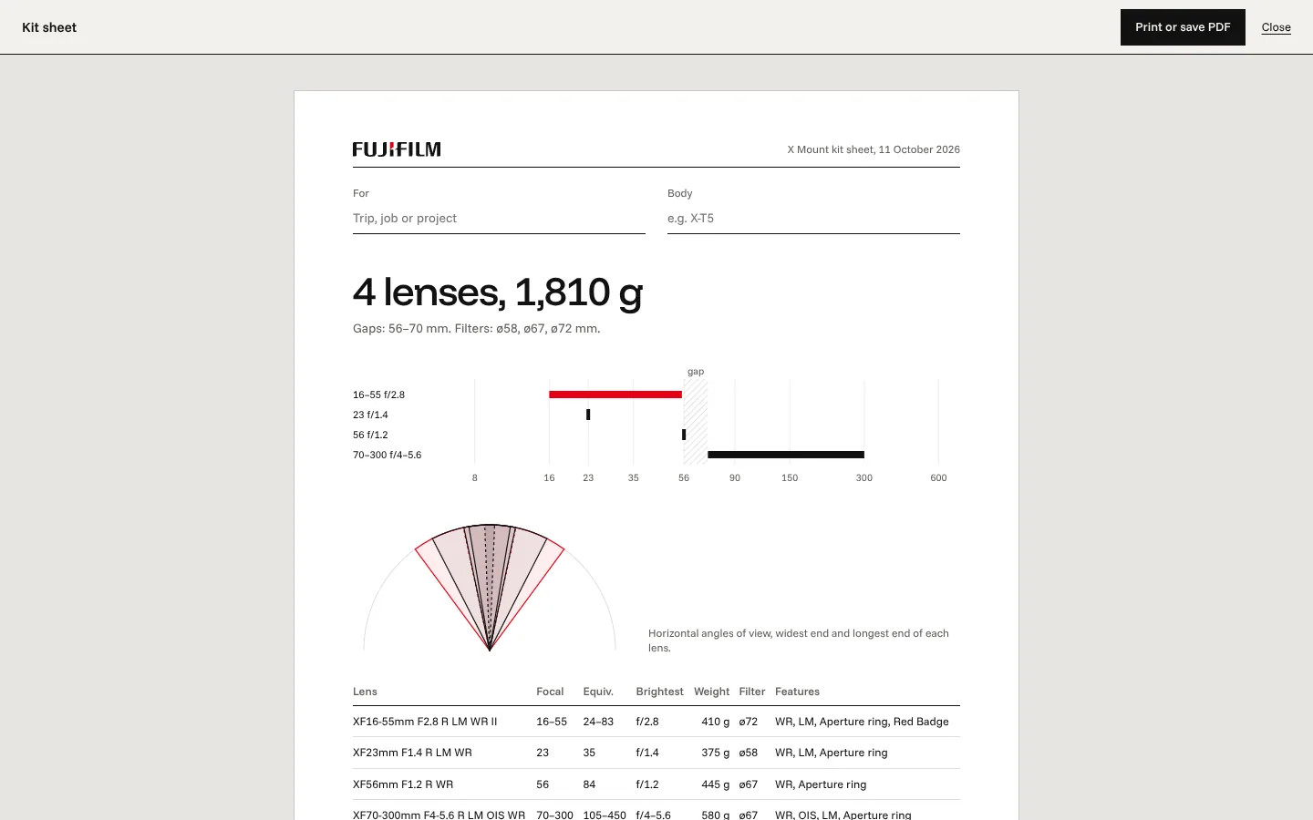Click the '56 f/1.2' chart label
Screen dimensions: 1313x820
(370, 435)
